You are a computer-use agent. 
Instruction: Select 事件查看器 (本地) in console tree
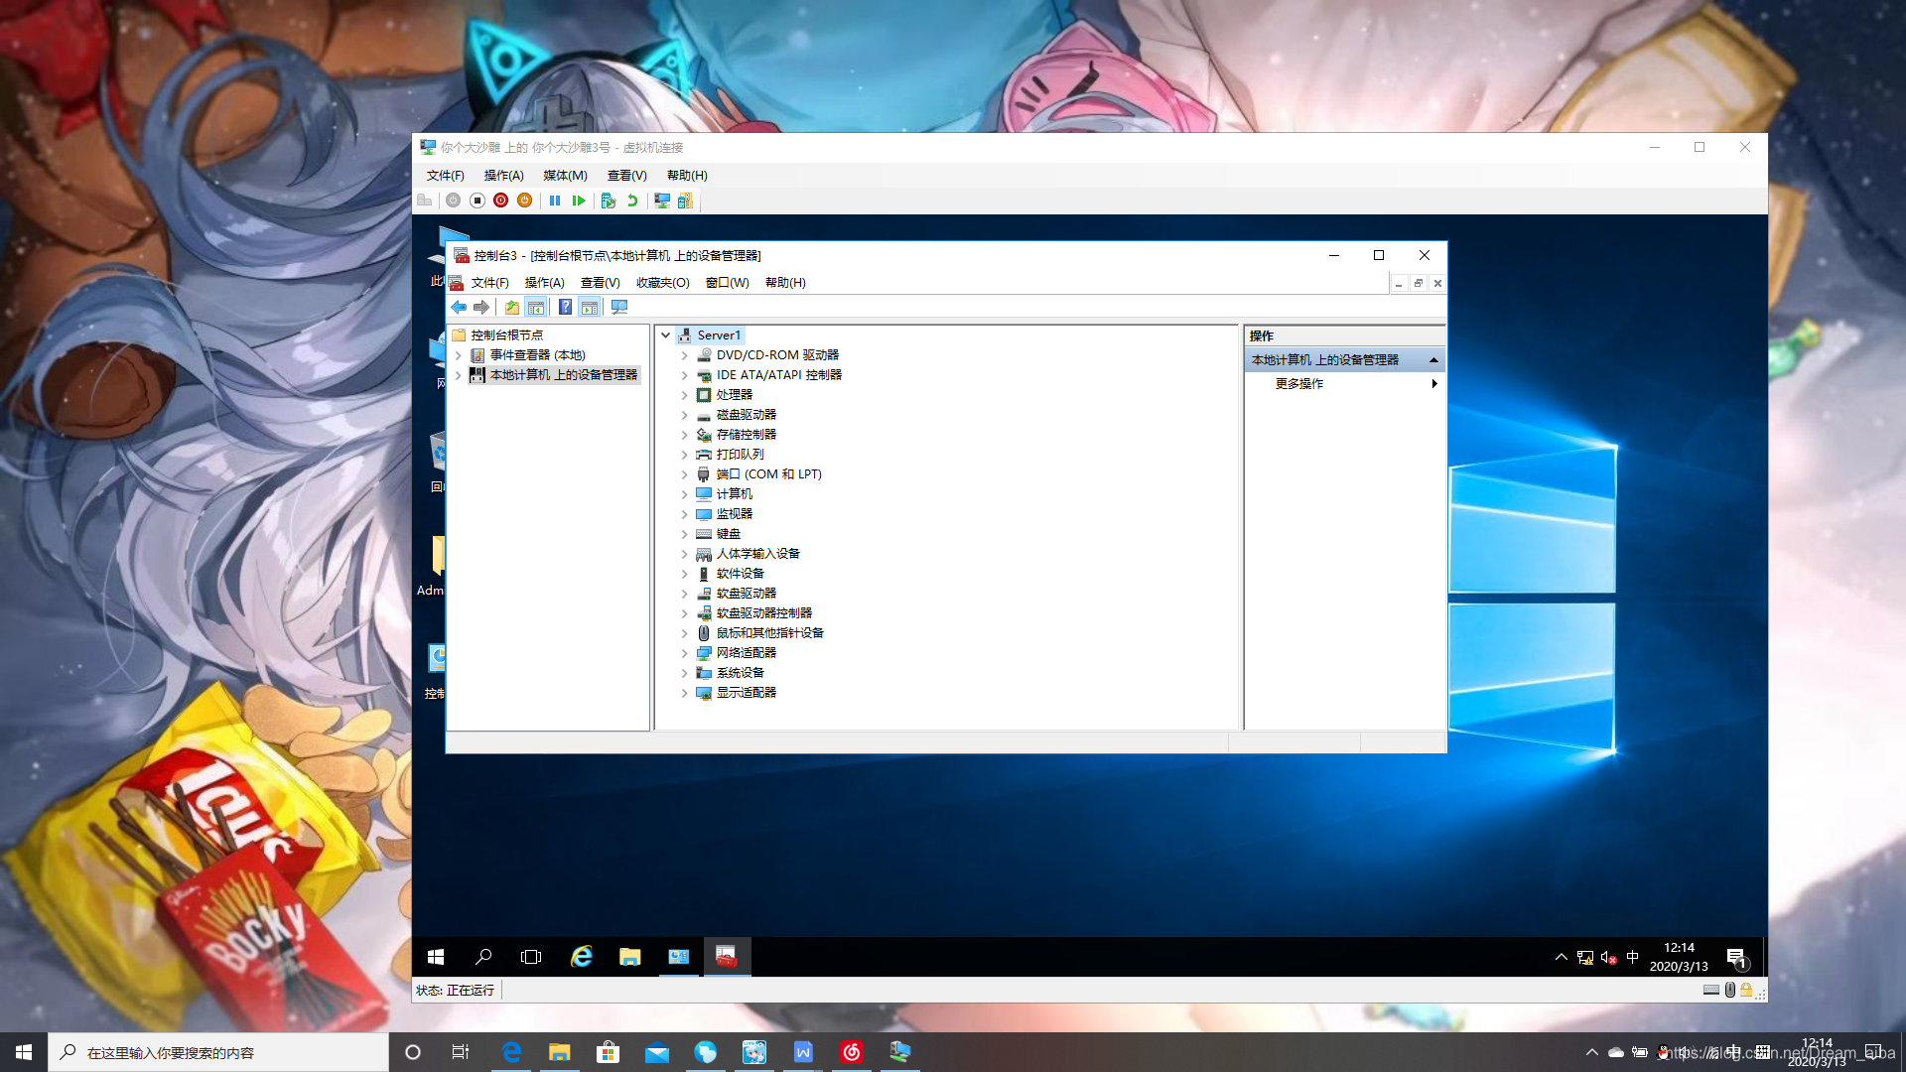pyautogui.click(x=537, y=355)
